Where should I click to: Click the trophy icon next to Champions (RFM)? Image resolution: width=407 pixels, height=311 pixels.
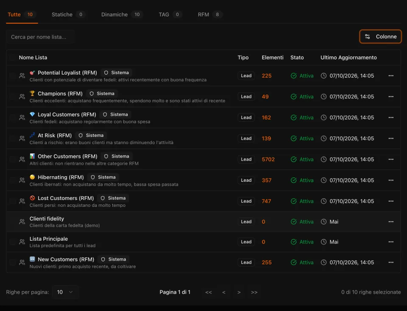click(x=32, y=93)
